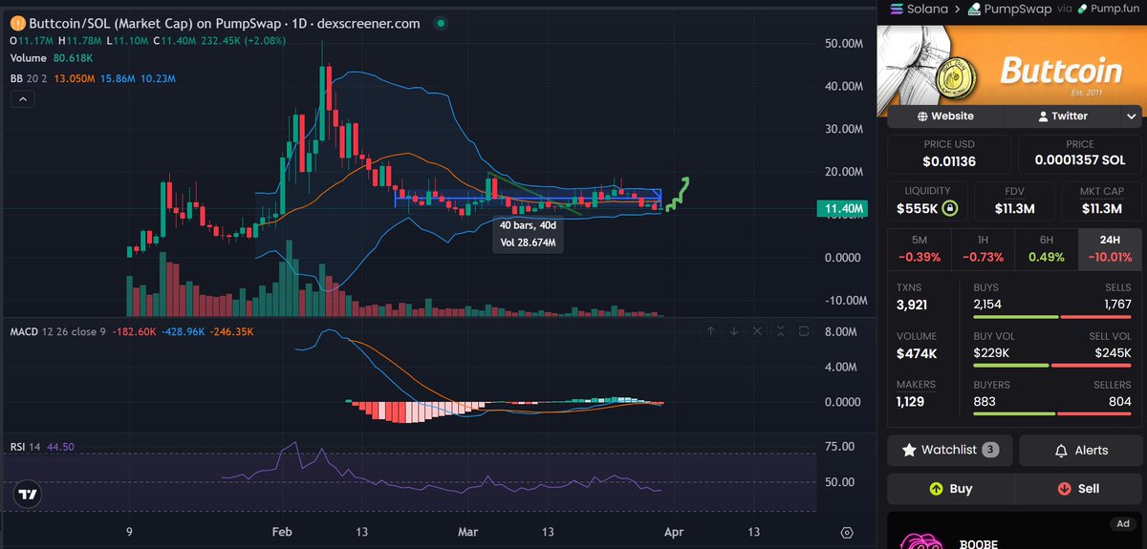Screen dimensions: 1147x549
Task: Select the 5M timeframe tab
Action: [919, 248]
